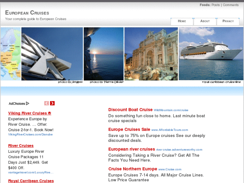The width and height of the screenshot is (244, 183).
Task: Go to previous ads with left arrow
Action: coord(47,103)
